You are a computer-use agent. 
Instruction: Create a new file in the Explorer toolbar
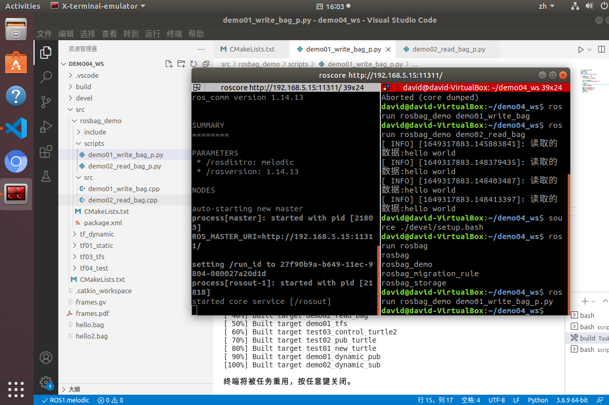pos(169,63)
